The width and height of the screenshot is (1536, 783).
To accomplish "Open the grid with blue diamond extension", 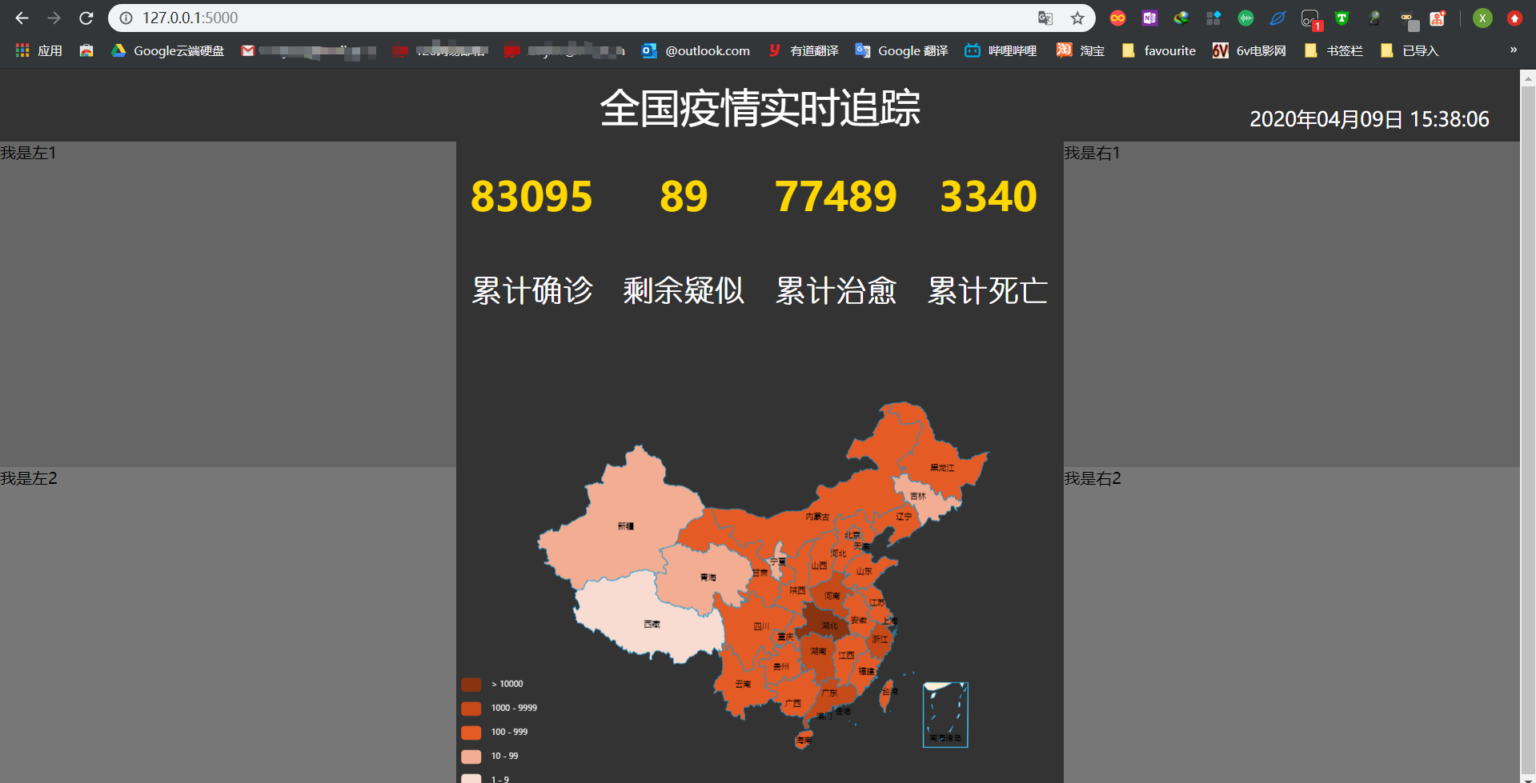I will [x=1213, y=18].
